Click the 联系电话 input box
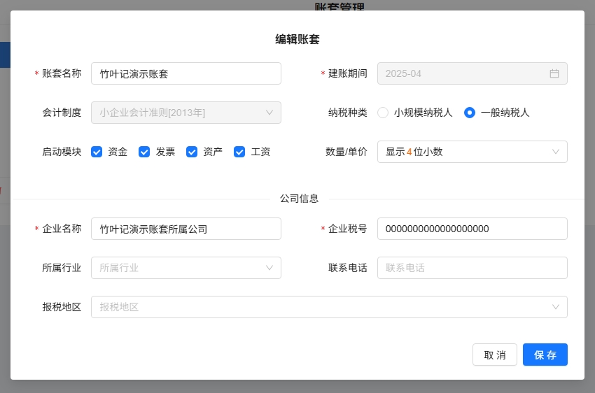 [x=471, y=268]
